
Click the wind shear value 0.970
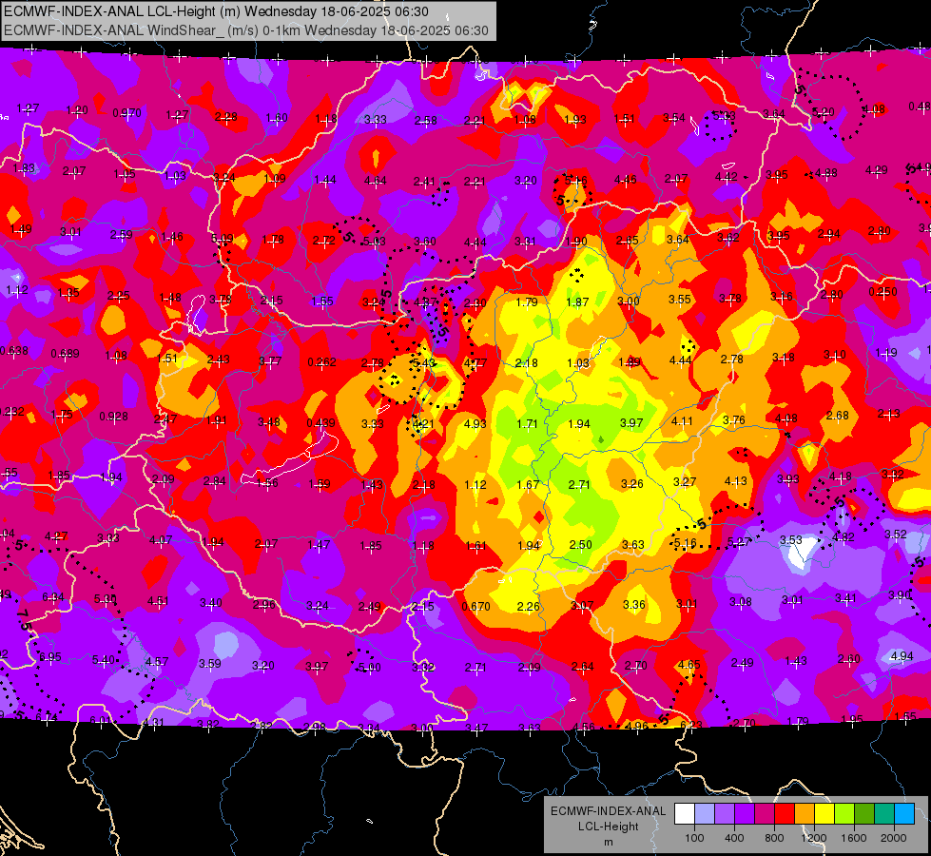pos(127,113)
